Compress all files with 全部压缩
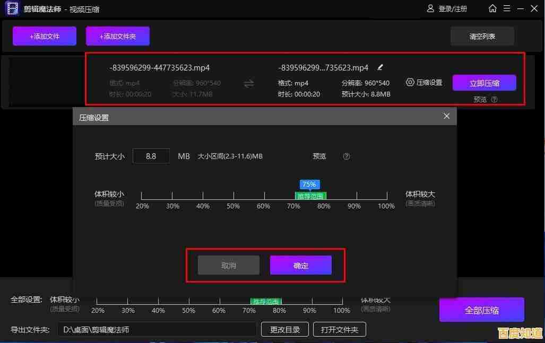This screenshot has height=343, width=545. pyautogui.click(x=481, y=309)
